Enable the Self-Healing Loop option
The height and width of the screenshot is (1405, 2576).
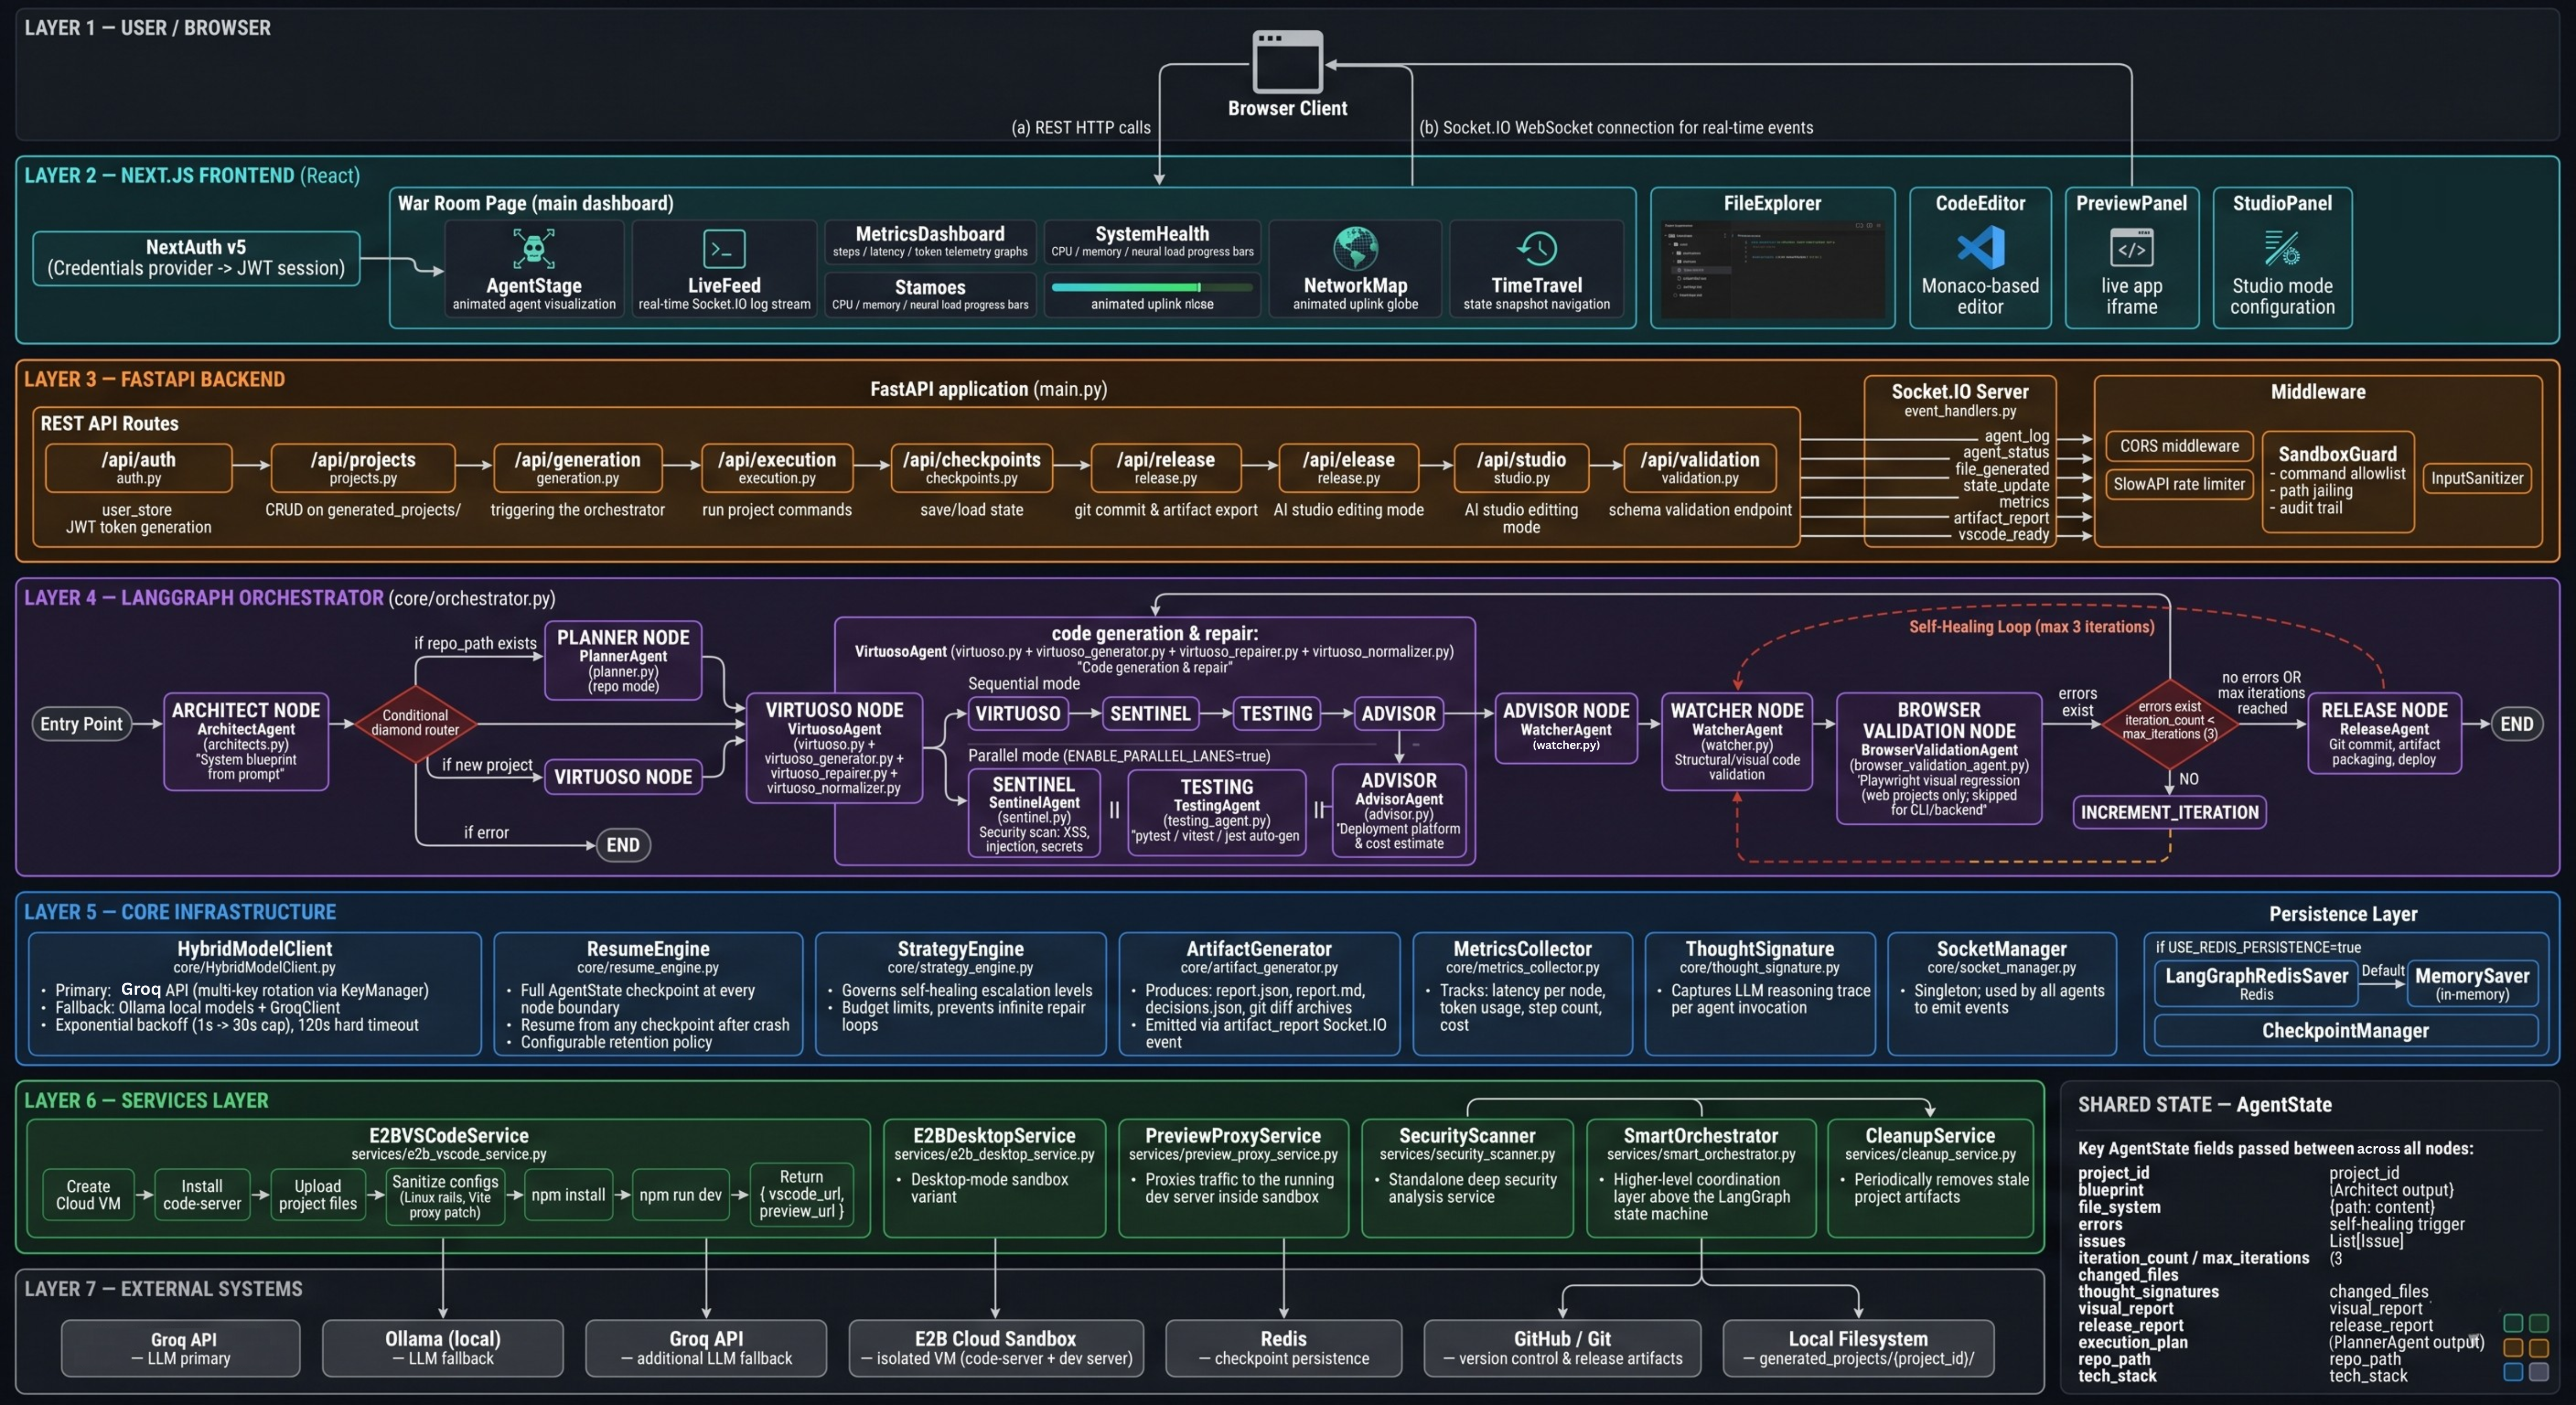click(2032, 626)
